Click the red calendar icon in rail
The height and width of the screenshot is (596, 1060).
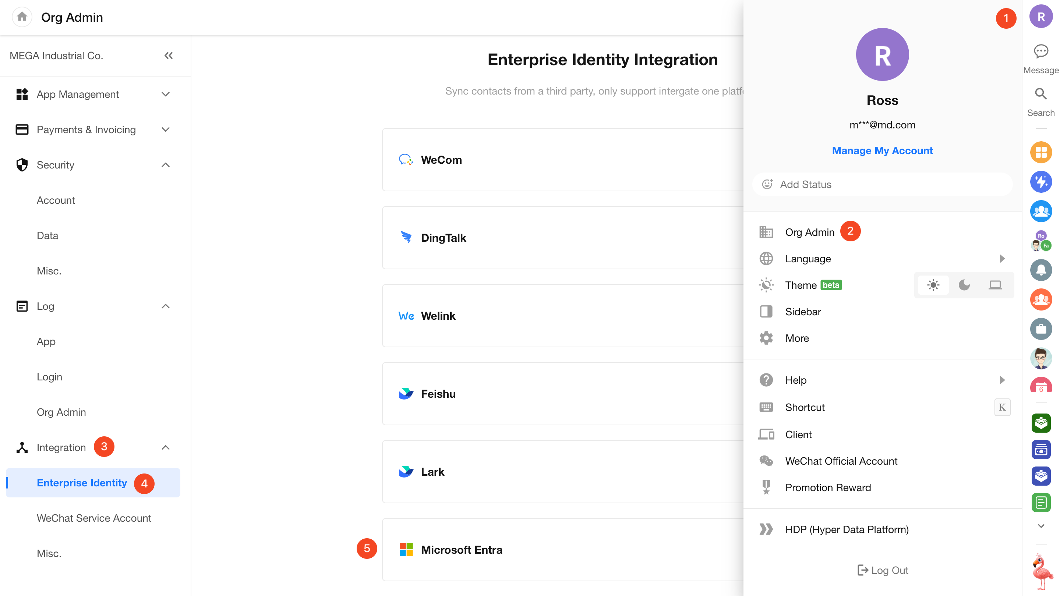click(1040, 386)
